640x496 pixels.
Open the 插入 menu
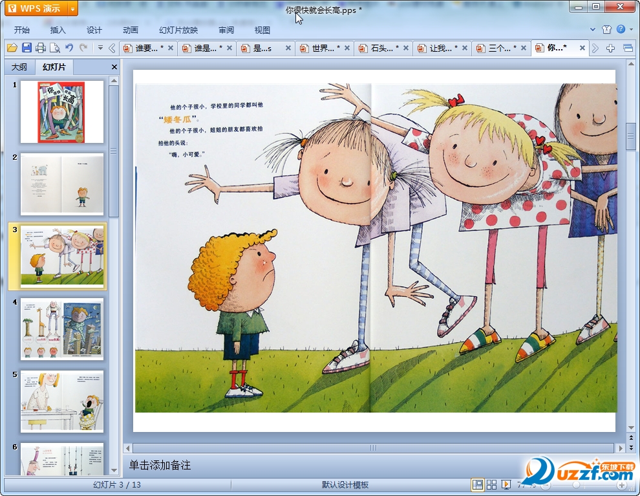click(x=58, y=30)
